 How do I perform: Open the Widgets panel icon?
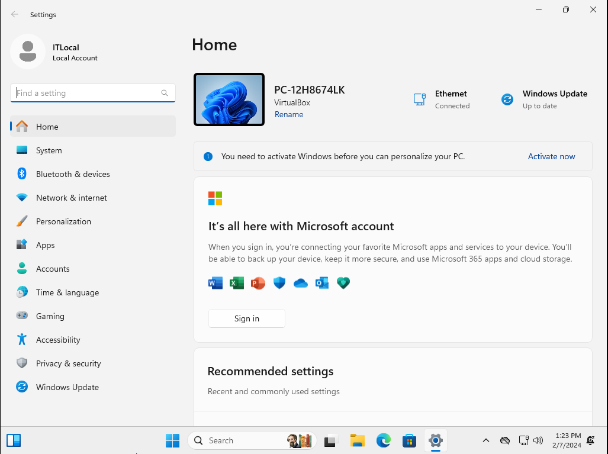14,440
